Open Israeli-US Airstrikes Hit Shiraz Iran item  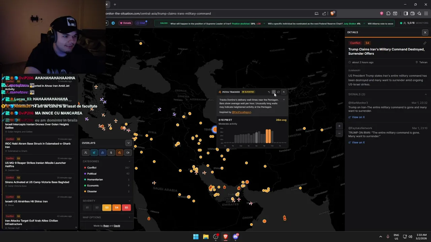pyautogui.click(x=38, y=201)
